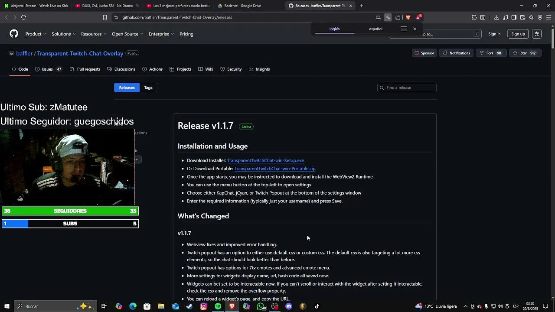This screenshot has height=312, width=555.
Task: Open Task View on the taskbar
Action: tap(104, 306)
